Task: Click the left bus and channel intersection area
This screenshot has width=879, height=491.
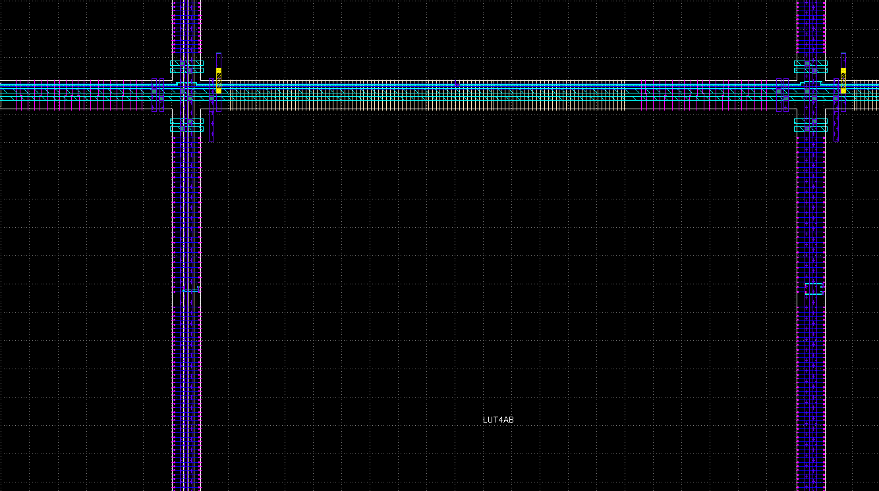Action: point(186,92)
